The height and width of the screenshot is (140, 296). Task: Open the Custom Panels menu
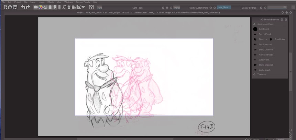pos(83,2)
